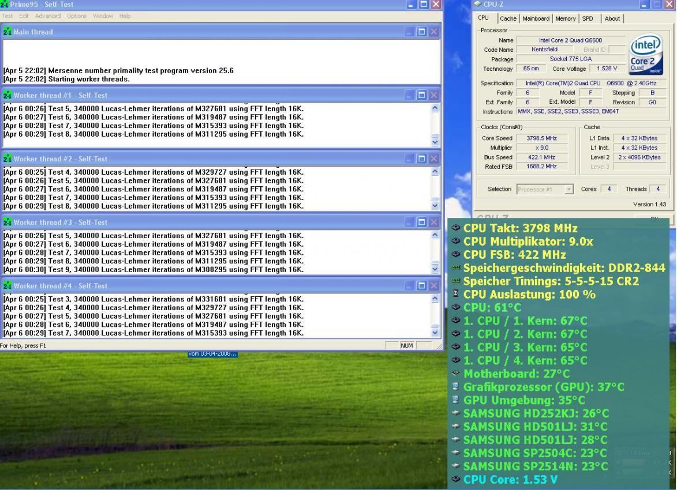Click the Core Speed value 3798.5 MHz

(x=541, y=138)
